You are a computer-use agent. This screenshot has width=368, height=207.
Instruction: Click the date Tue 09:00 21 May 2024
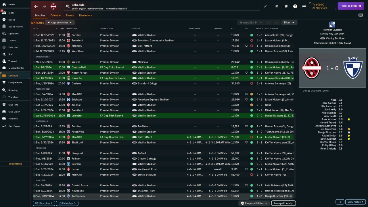[319, 6]
